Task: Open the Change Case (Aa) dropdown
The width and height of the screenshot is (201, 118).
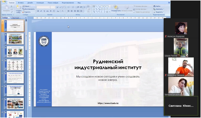Action: pyautogui.click(x=58, y=11)
